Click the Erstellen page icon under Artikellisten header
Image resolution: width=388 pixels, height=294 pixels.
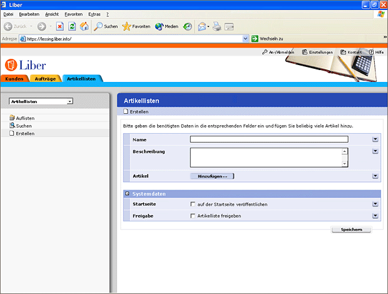click(126, 111)
